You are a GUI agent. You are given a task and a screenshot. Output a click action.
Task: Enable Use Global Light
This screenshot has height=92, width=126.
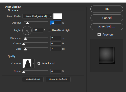tap(49, 30)
